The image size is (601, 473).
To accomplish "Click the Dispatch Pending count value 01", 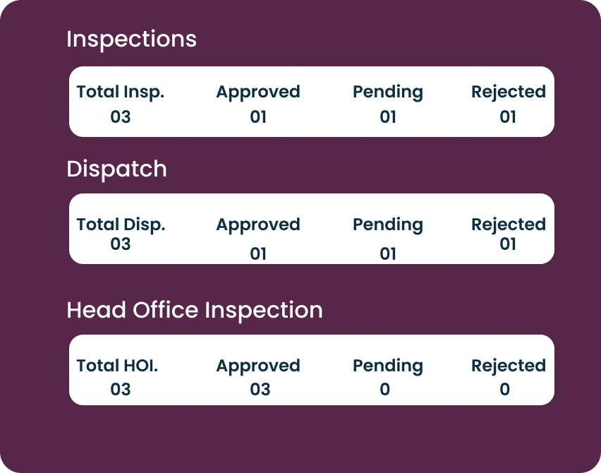I will 388,253.
